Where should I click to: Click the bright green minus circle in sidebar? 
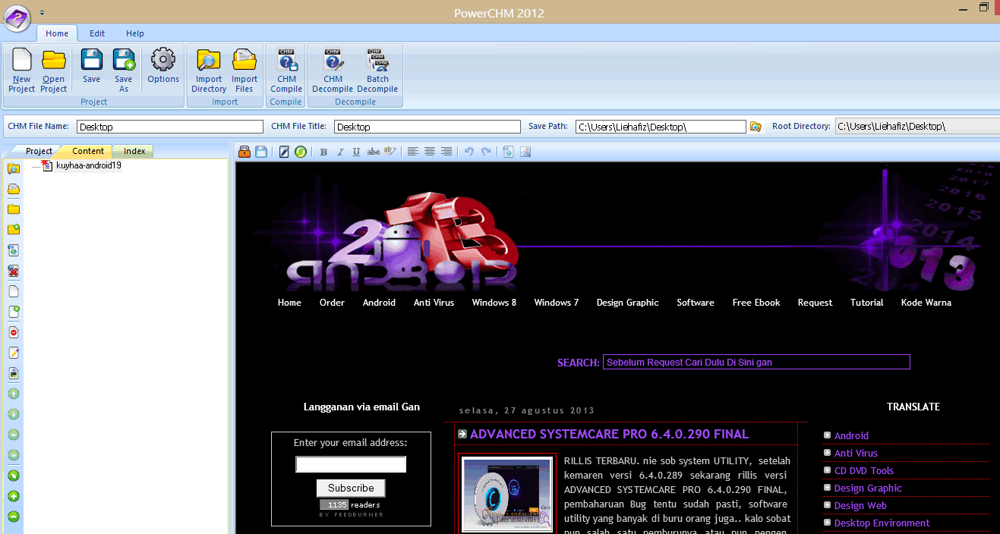pos(14,517)
